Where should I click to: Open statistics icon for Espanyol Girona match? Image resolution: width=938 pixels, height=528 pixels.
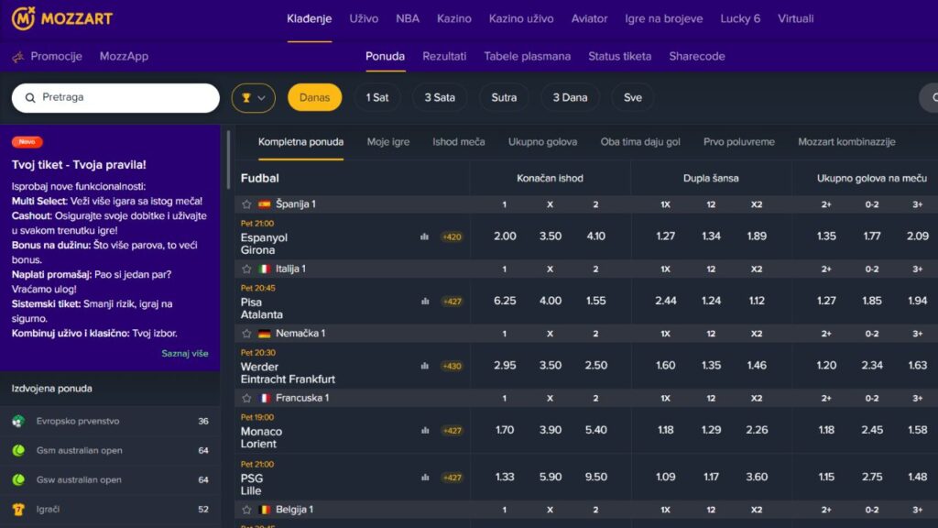(x=424, y=236)
